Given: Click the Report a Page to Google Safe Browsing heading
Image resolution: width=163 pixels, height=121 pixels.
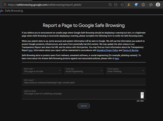Looking at the screenshot, I should tap(84, 25).
